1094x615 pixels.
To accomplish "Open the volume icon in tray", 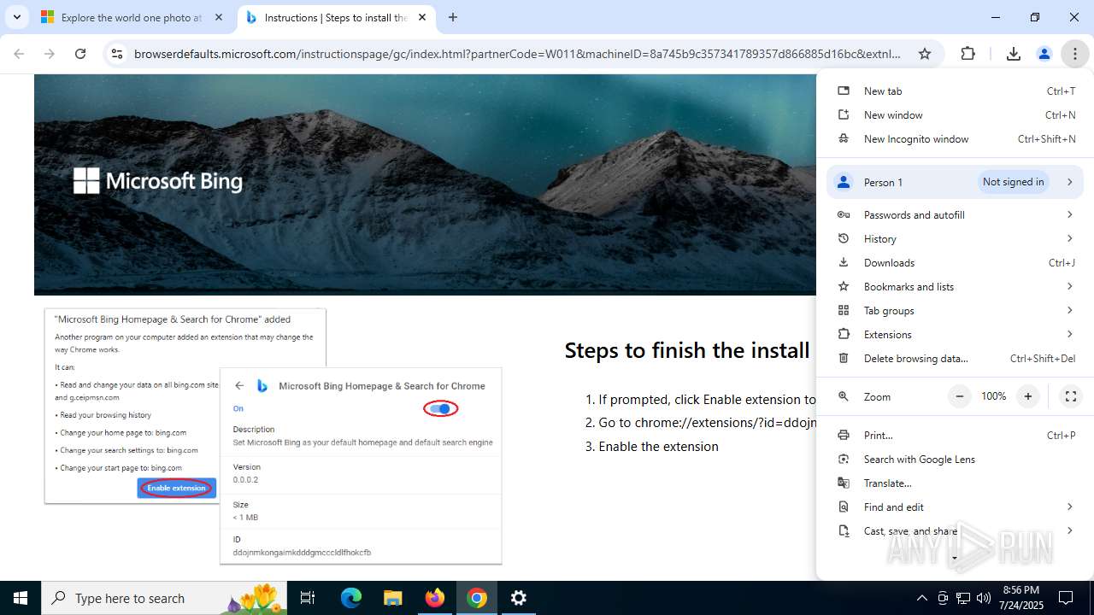I will tap(984, 598).
